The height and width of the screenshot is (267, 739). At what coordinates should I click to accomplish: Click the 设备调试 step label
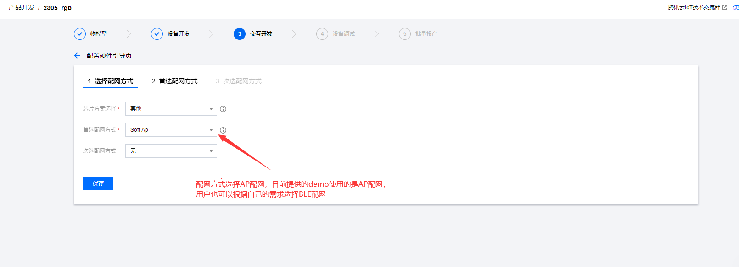[x=344, y=34]
